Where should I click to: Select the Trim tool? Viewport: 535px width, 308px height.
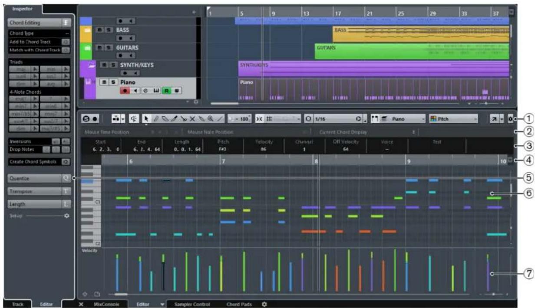coord(174,118)
